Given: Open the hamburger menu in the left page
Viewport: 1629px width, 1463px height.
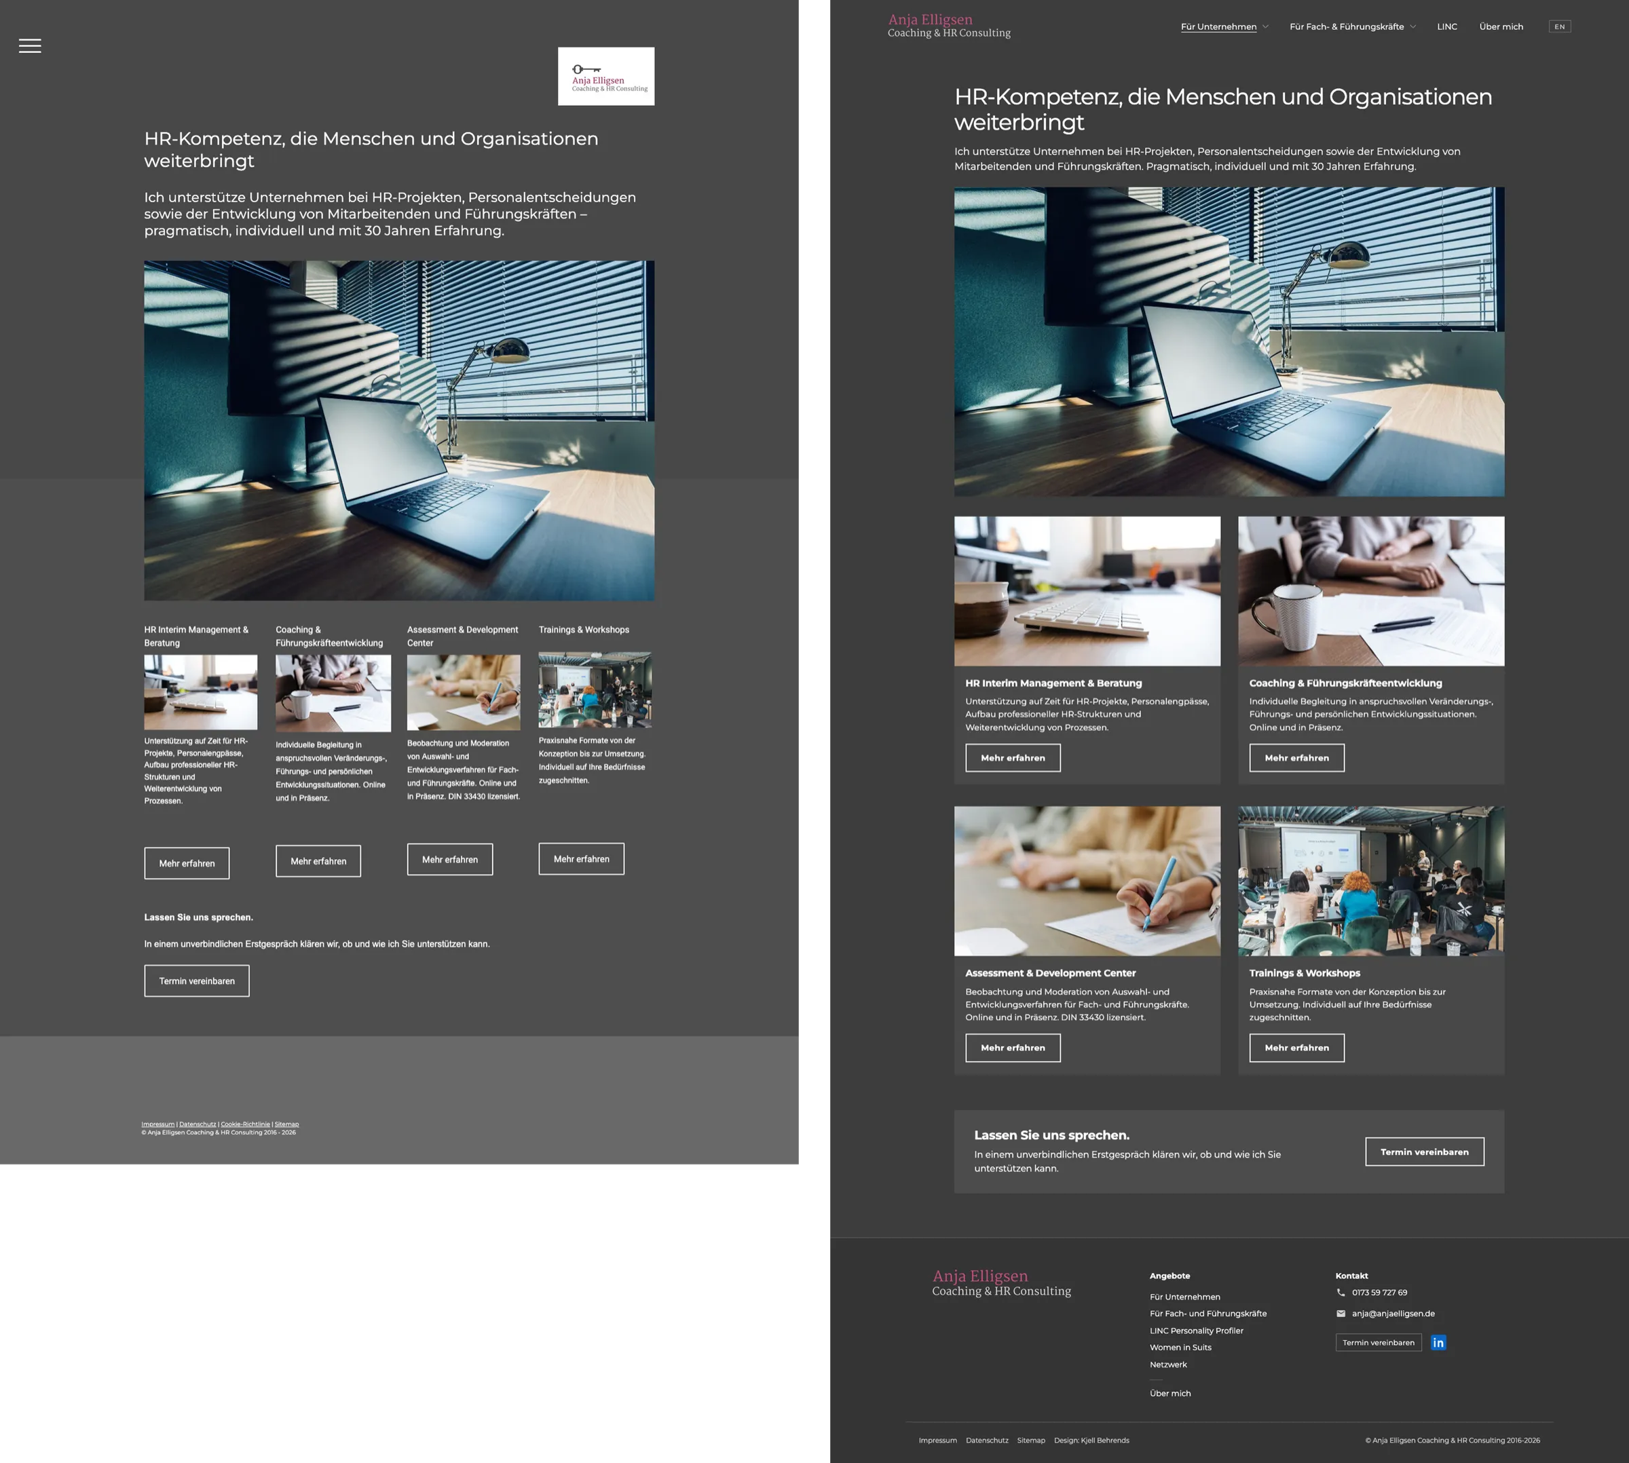Looking at the screenshot, I should (30, 46).
